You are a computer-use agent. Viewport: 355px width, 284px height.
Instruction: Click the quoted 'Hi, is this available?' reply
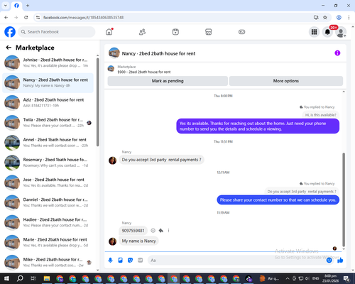coord(320,115)
